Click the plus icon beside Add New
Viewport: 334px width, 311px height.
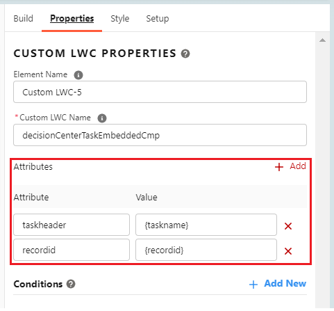click(x=253, y=285)
